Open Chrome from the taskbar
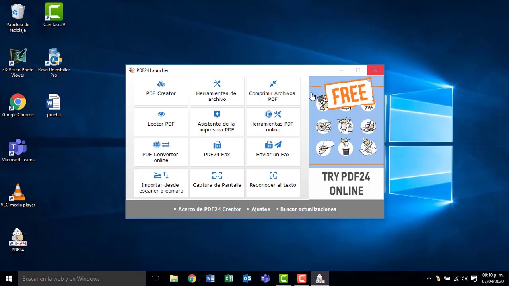Screen dimensions: 509x286 point(192,278)
